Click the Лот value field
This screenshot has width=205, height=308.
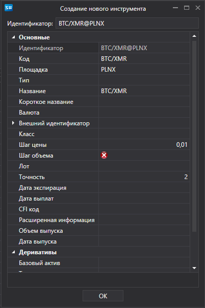[x=144, y=166]
